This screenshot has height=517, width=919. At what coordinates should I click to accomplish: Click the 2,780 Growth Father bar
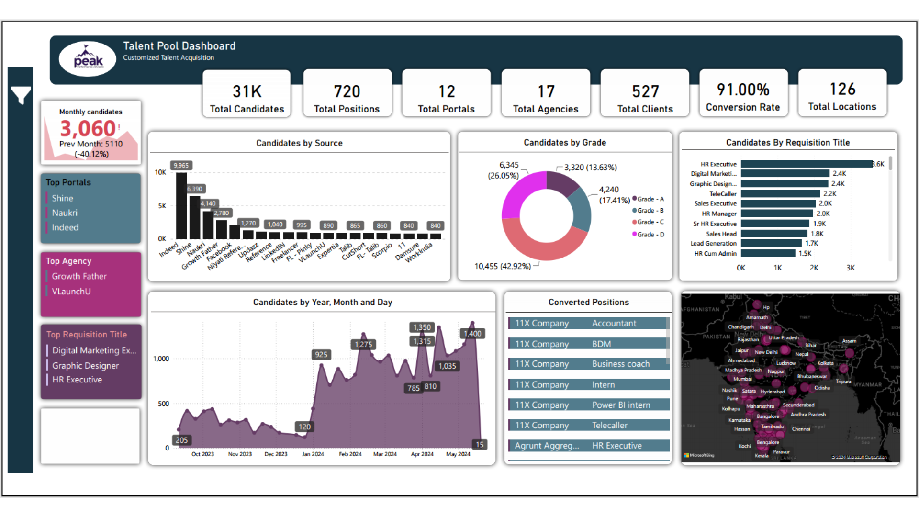point(222,230)
